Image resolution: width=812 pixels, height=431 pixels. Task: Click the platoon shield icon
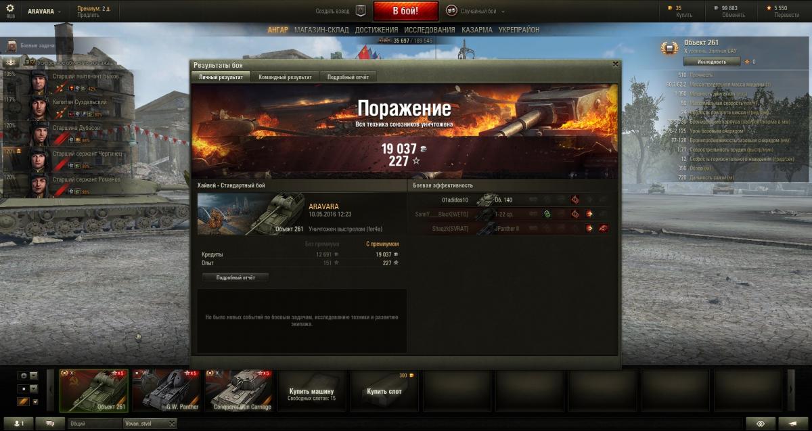pyautogui.click(x=361, y=11)
